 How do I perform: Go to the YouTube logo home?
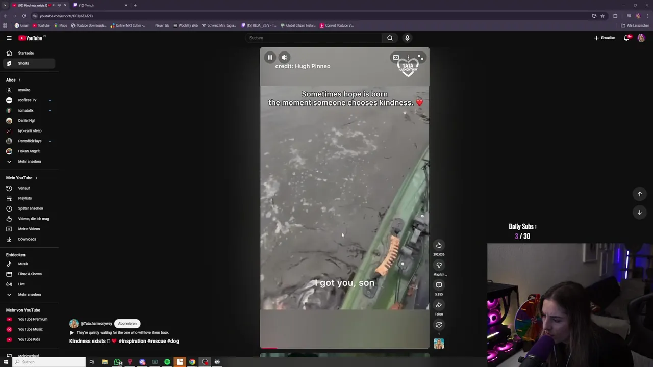[x=31, y=38]
